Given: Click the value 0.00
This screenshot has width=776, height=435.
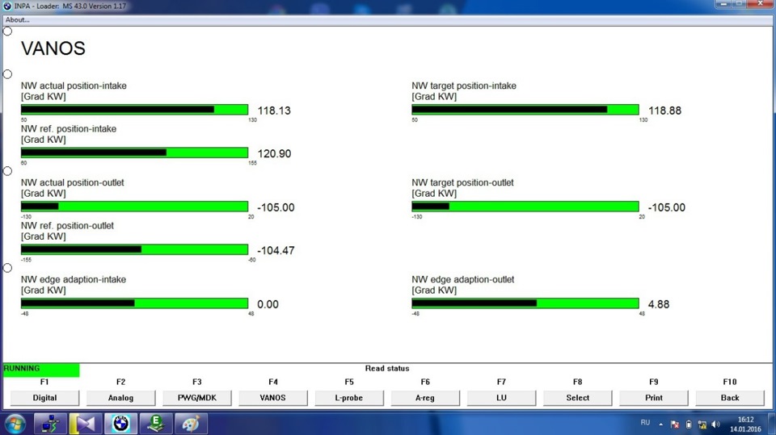Looking at the screenshot, I should coord(268,304).
